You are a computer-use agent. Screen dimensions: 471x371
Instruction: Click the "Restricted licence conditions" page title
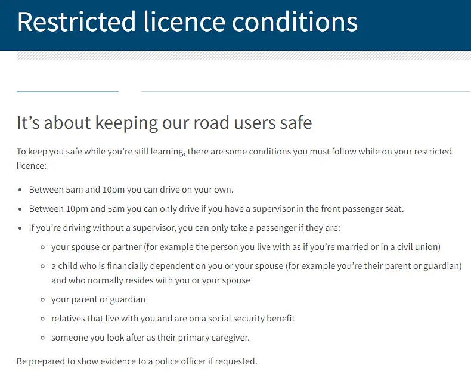click(187, 21)
